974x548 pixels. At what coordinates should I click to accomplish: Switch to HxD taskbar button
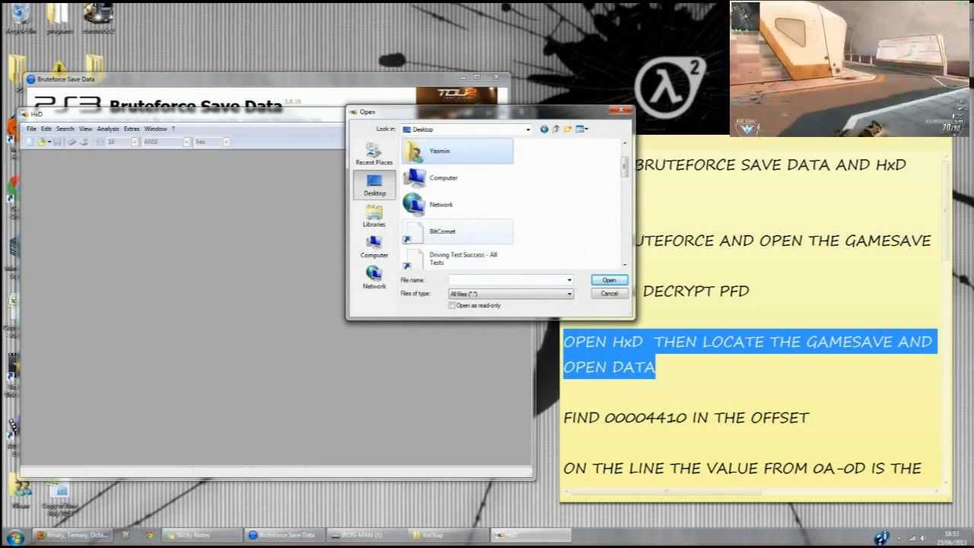(x=531, y=535)
